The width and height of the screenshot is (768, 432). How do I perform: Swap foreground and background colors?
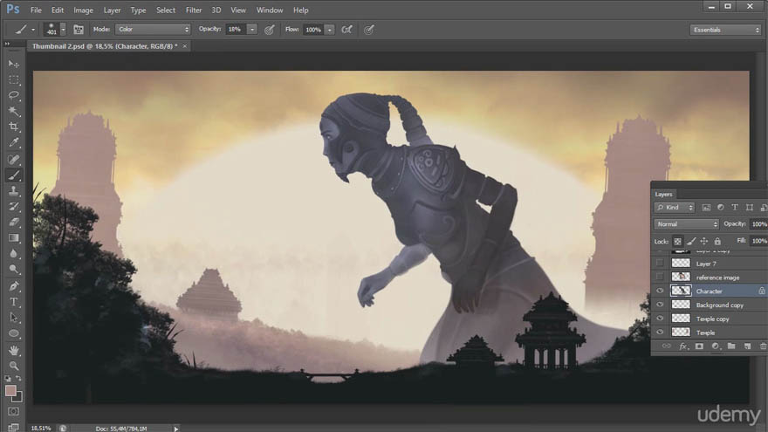[x=18, y=379]
